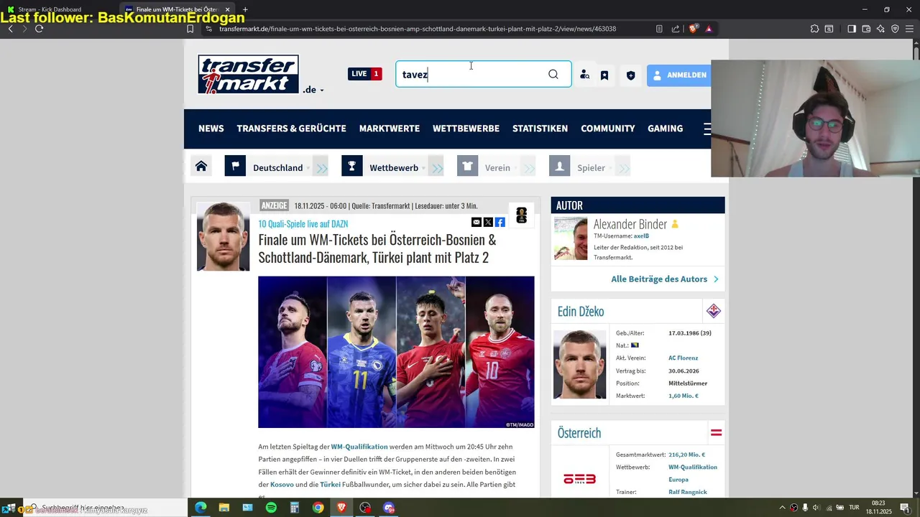
Task: Open Spotify from the taskbar
Action: point(271,508)
